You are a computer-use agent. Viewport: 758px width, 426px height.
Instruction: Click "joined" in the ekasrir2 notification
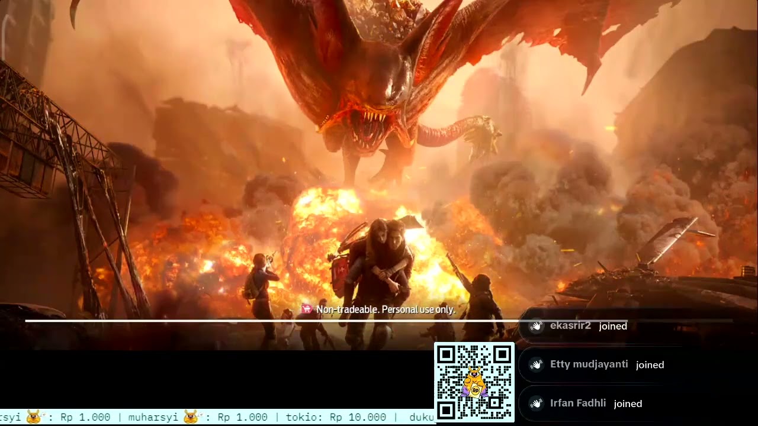click(613, 326)
